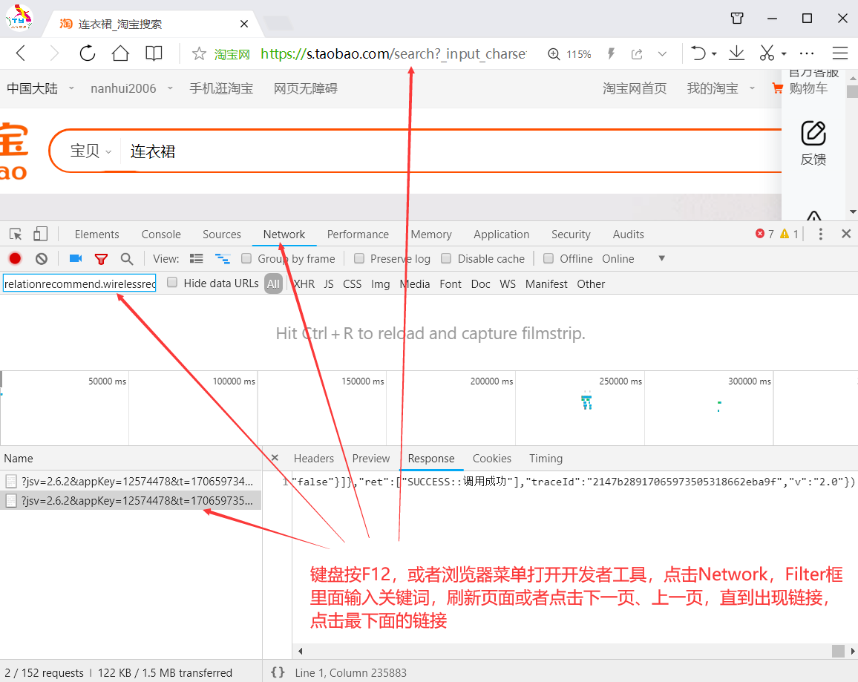Expand the 中国大陆 region dropdown
The width and height of the screenshot is (858, 682).
click(40, 88)
